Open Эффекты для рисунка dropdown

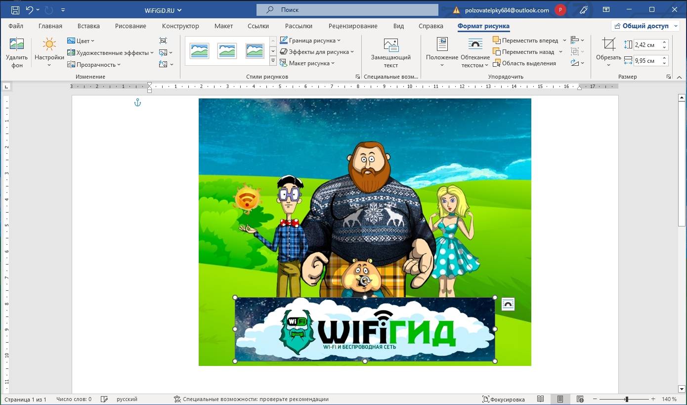click(x=317, y=51)
